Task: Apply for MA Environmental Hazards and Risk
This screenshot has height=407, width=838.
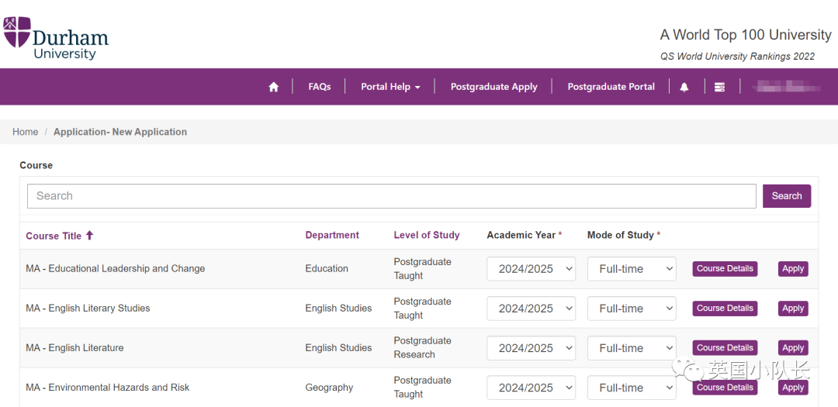Action: [793, 388]
